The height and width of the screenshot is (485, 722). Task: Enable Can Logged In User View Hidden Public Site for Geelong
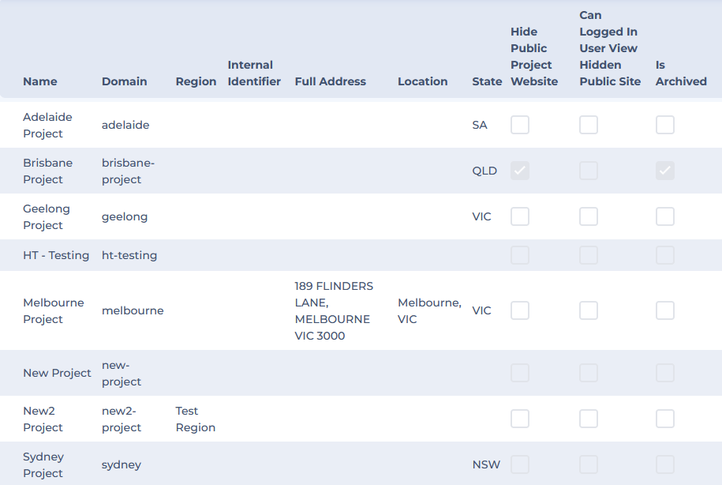[x=588, y=216]
